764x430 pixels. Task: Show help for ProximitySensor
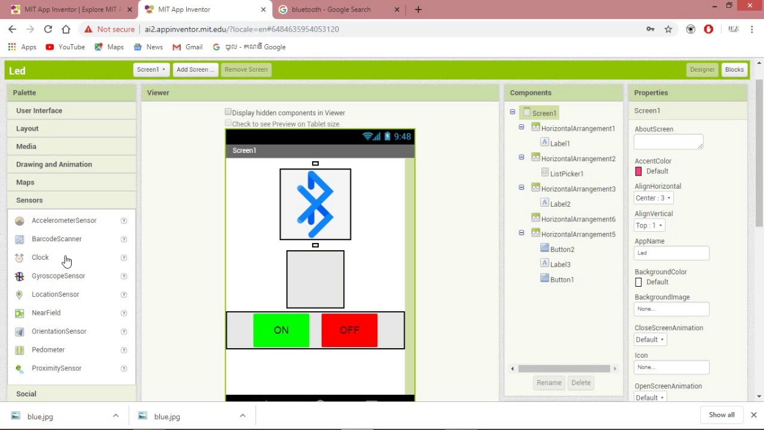coord(124,369)
